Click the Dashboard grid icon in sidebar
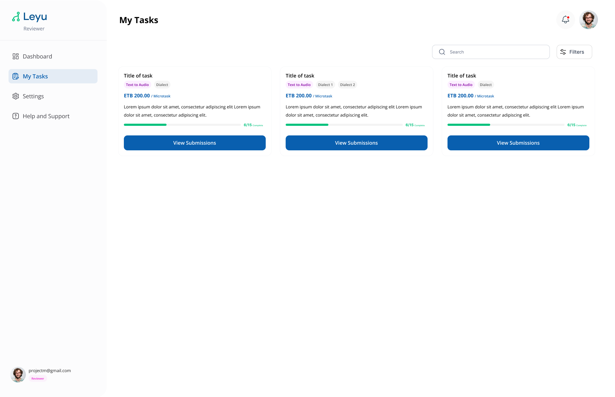This screenshot has width=615, height=397. (x=16, y=57)
